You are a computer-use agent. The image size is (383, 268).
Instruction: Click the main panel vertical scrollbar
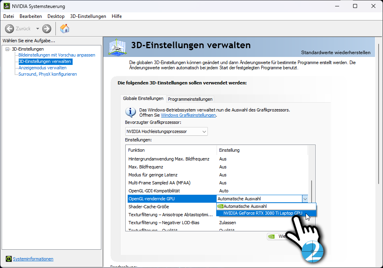pyautogui.click(x=379, y=113)
